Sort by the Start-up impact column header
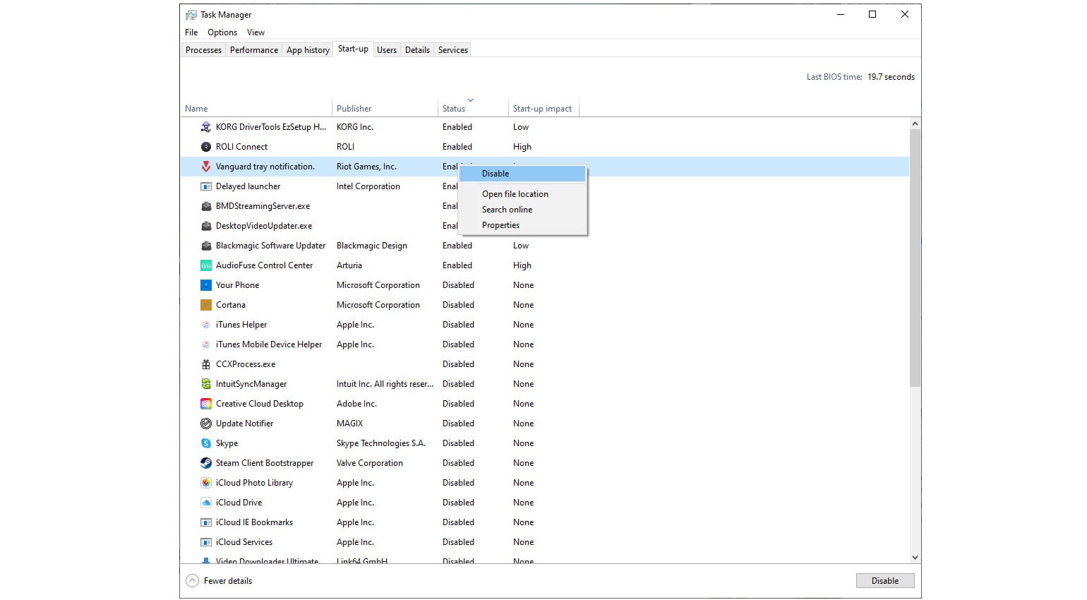The image size is (1087, 600). (543, 109)
